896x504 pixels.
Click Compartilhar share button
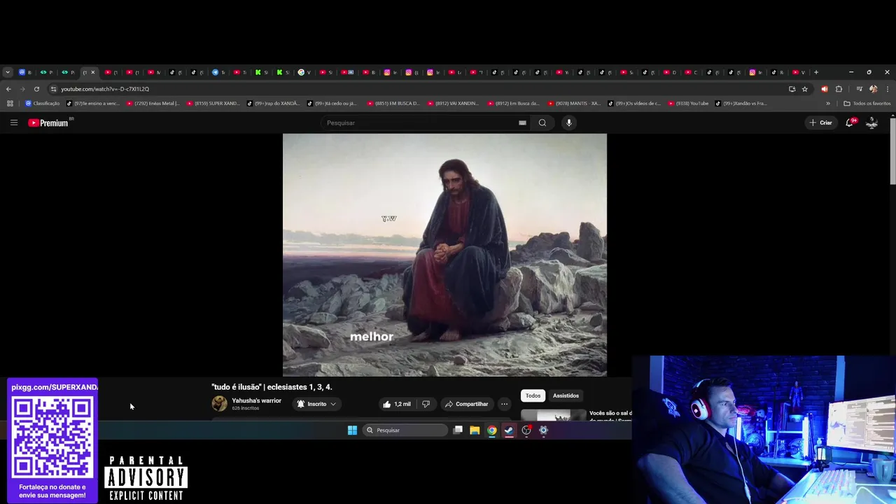pos(466,404)
